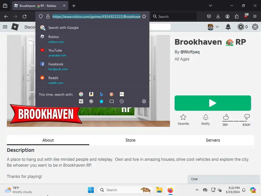Screen dimensions: 261x196
Task: Choose the Roblox roblox.com suggestion
Action: pyautogui.click(x=92, y=39)
